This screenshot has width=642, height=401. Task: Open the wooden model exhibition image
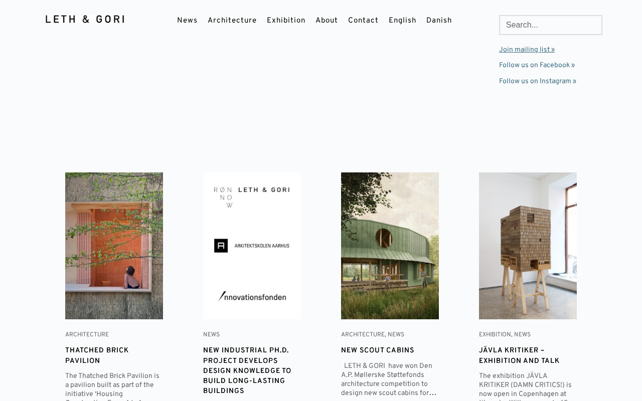coord(528,246)
